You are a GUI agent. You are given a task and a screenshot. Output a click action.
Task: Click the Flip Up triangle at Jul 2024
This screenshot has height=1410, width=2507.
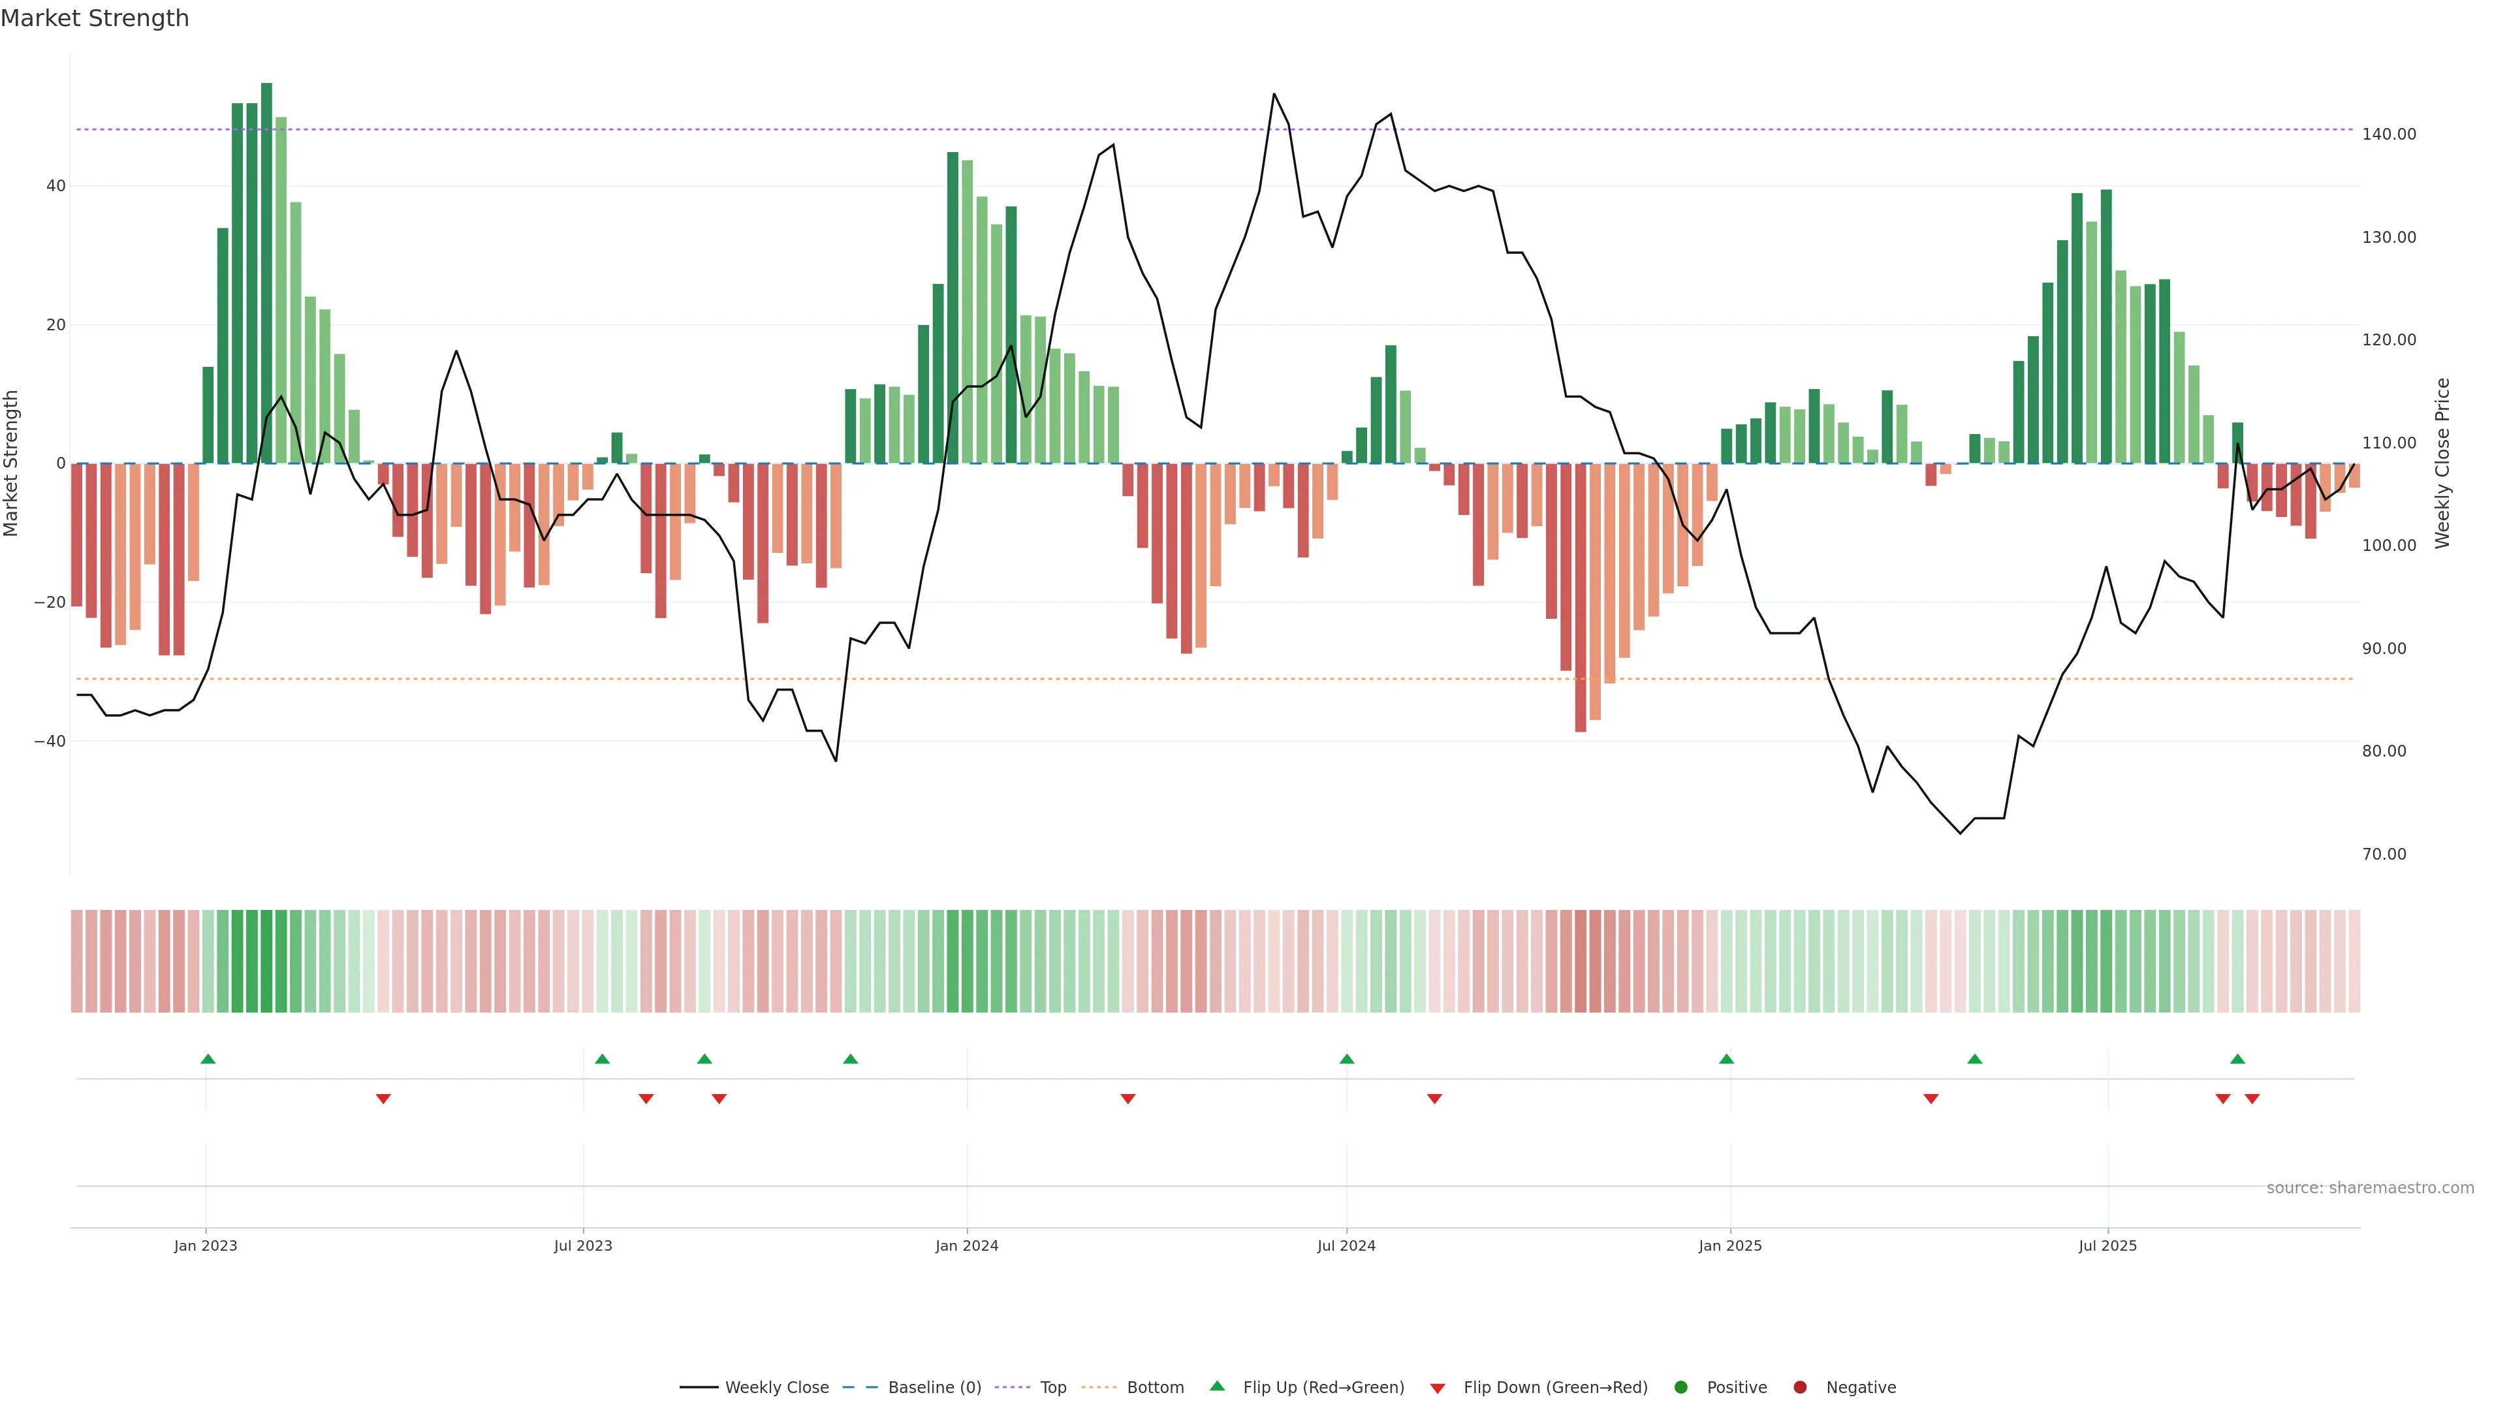click(x=1346, y=1059)
